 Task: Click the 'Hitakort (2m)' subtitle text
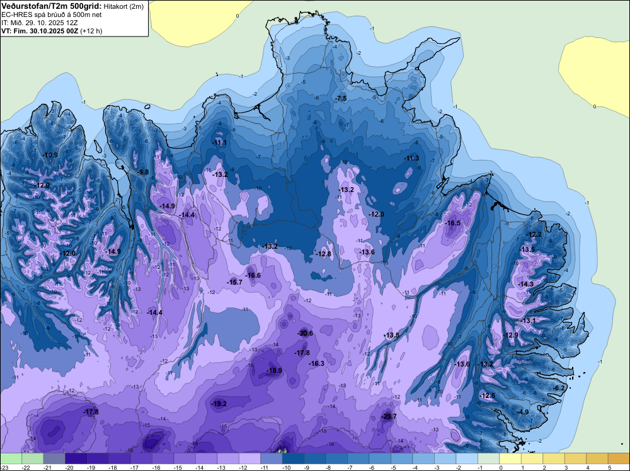click(x=123, y=6)
